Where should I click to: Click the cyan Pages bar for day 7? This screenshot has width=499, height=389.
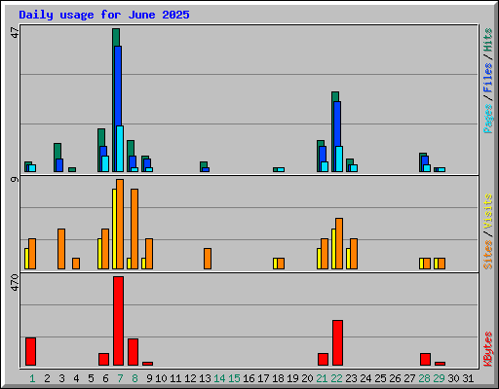coord(120,149)
